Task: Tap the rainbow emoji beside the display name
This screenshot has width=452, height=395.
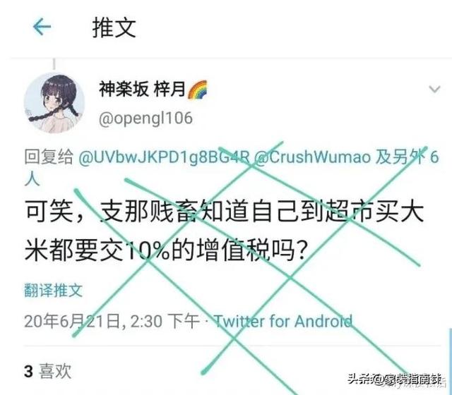Action: coord(198,90)
